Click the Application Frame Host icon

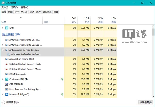(7, 59)
